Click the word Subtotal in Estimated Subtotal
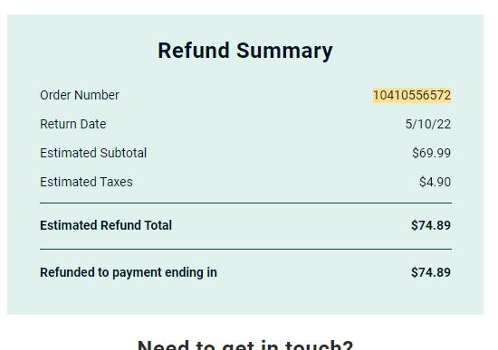 (x=123, y=153)
